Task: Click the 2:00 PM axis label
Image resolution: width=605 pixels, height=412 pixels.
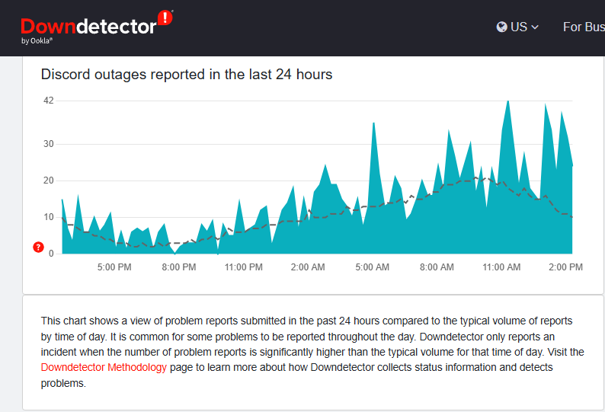Action: (x=565, y=267)
